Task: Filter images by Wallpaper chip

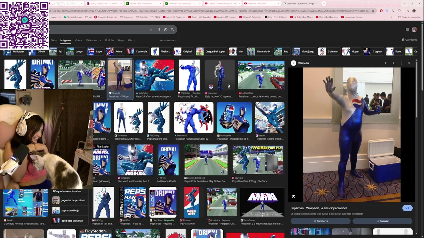Action: pyautogui.click(x=14, y=52)
